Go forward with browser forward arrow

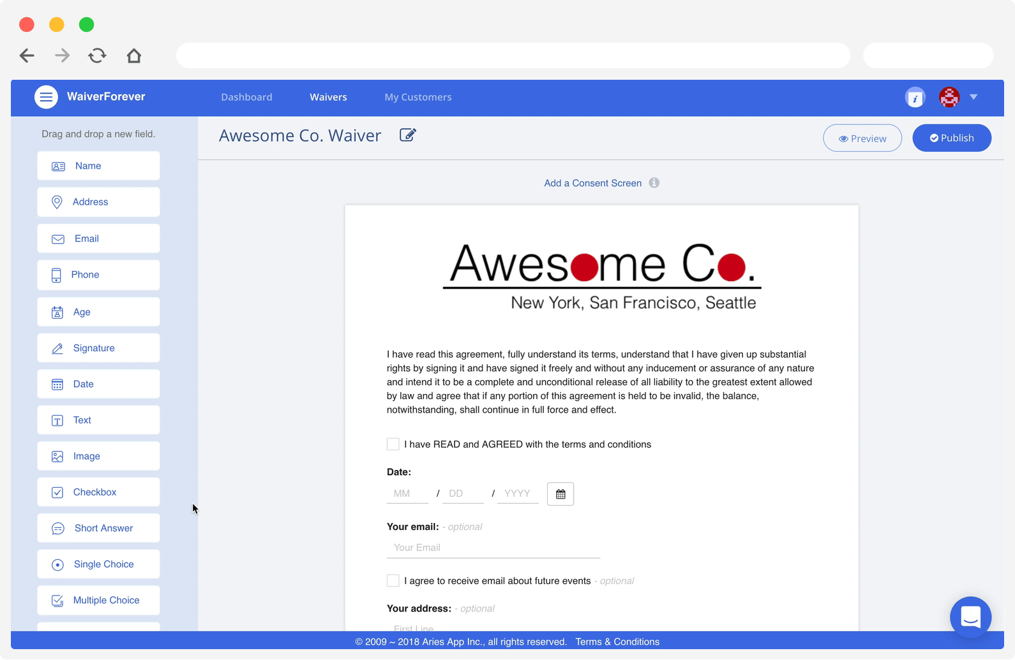coord(62,55)
